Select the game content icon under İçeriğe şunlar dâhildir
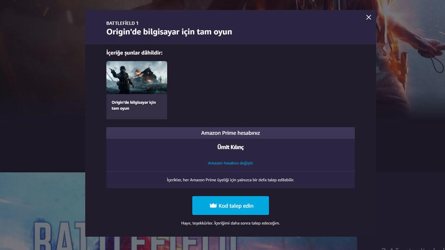The image size is (445, 250). [136, 77]
